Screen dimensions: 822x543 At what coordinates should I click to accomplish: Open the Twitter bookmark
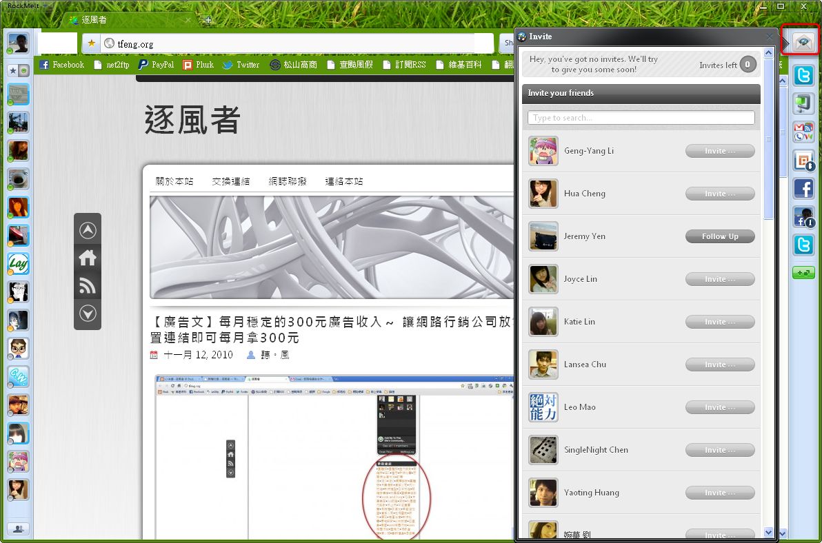coord(241,64)
